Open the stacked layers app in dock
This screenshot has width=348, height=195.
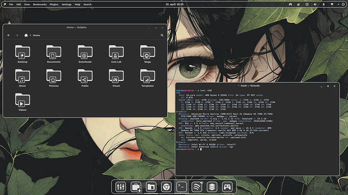click(x=212, y=187)
